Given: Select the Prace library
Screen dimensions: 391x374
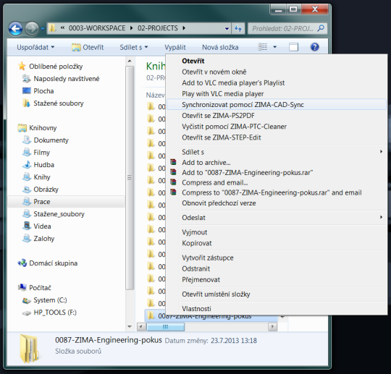Looking at the screenshot, I should [66, 202].
